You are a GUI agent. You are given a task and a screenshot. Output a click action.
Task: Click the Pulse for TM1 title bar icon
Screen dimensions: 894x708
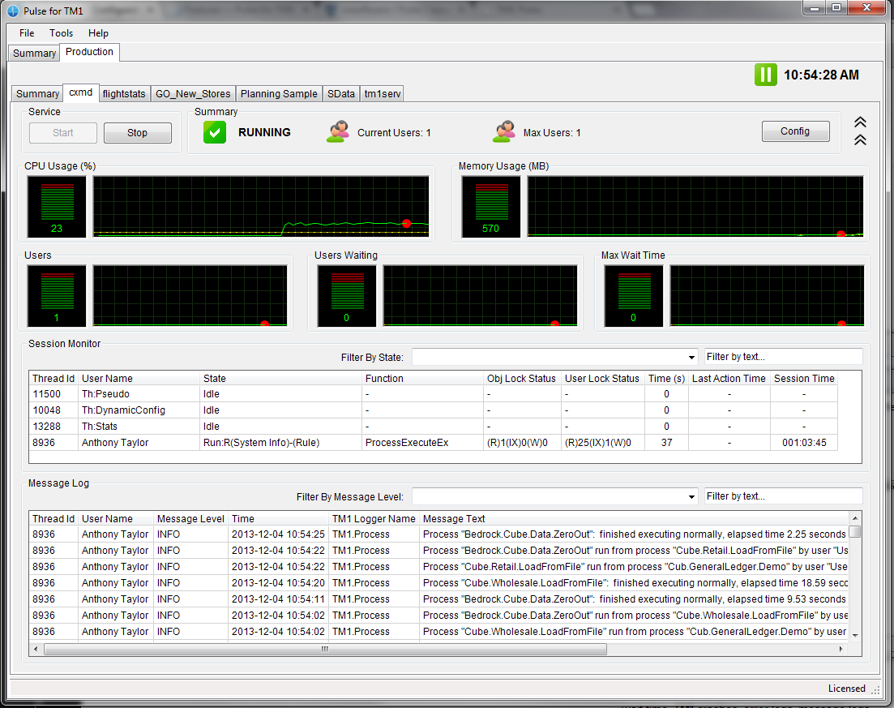12,11
